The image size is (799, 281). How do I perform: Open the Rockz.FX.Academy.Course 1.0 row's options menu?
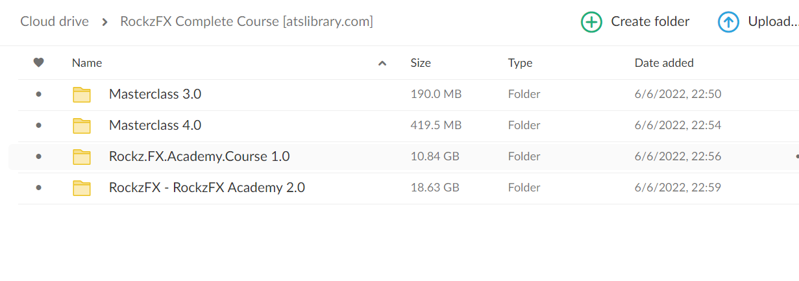(796, 156)
